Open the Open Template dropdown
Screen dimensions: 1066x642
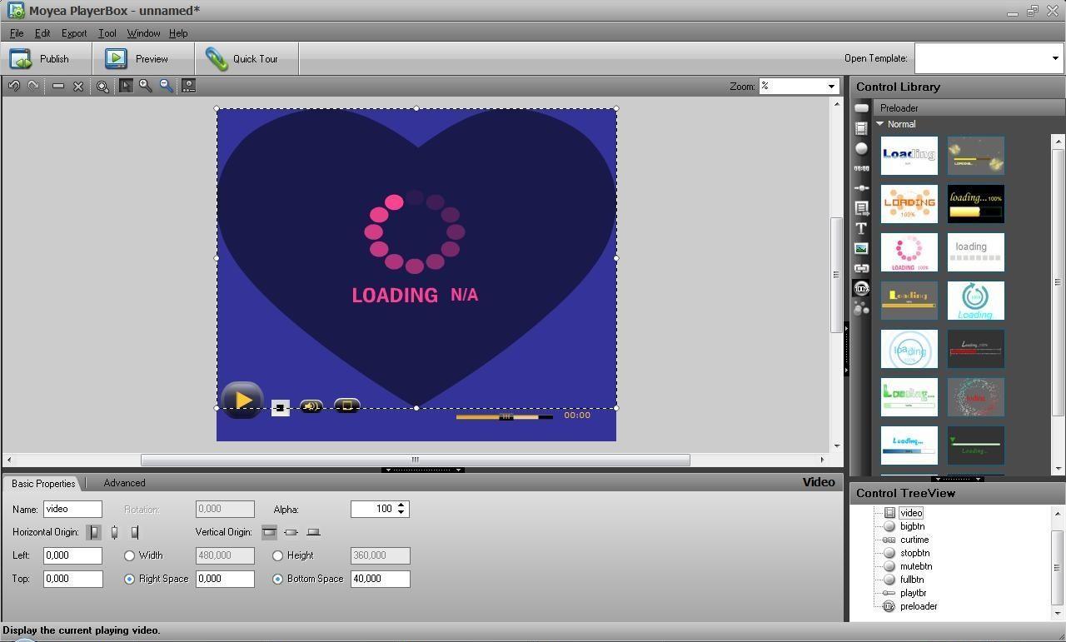(x=1055, y=58)
